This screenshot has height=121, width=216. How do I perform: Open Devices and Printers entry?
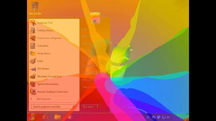tap(91, 73)
